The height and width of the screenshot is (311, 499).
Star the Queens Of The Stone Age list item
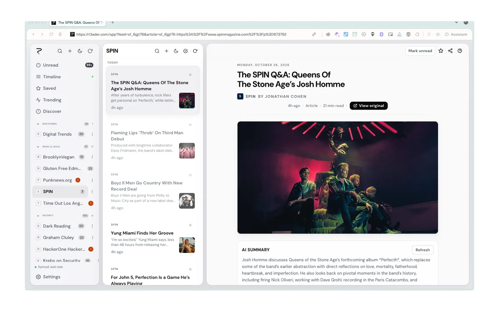(190, 75)
